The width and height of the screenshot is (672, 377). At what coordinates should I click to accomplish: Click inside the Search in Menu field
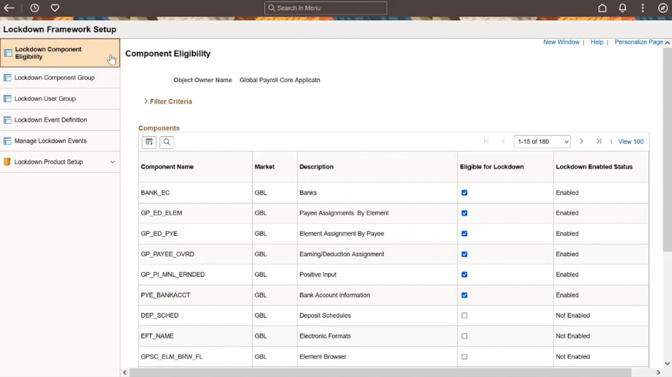click(x=325, y=8)
